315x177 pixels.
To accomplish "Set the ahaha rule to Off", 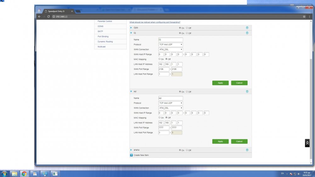I will [x=187, y=150].
